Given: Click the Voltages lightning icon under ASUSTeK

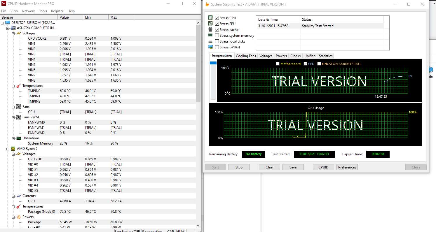Looking at the screenshot, I should (x=18, y=33).
